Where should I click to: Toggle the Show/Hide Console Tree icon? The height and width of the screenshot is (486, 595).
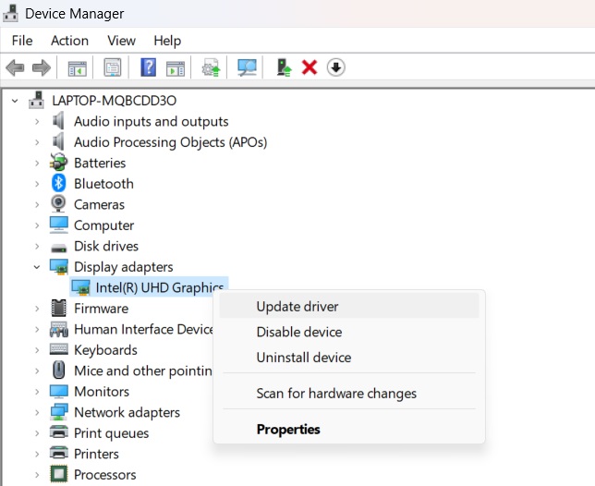tap(77, 68)
